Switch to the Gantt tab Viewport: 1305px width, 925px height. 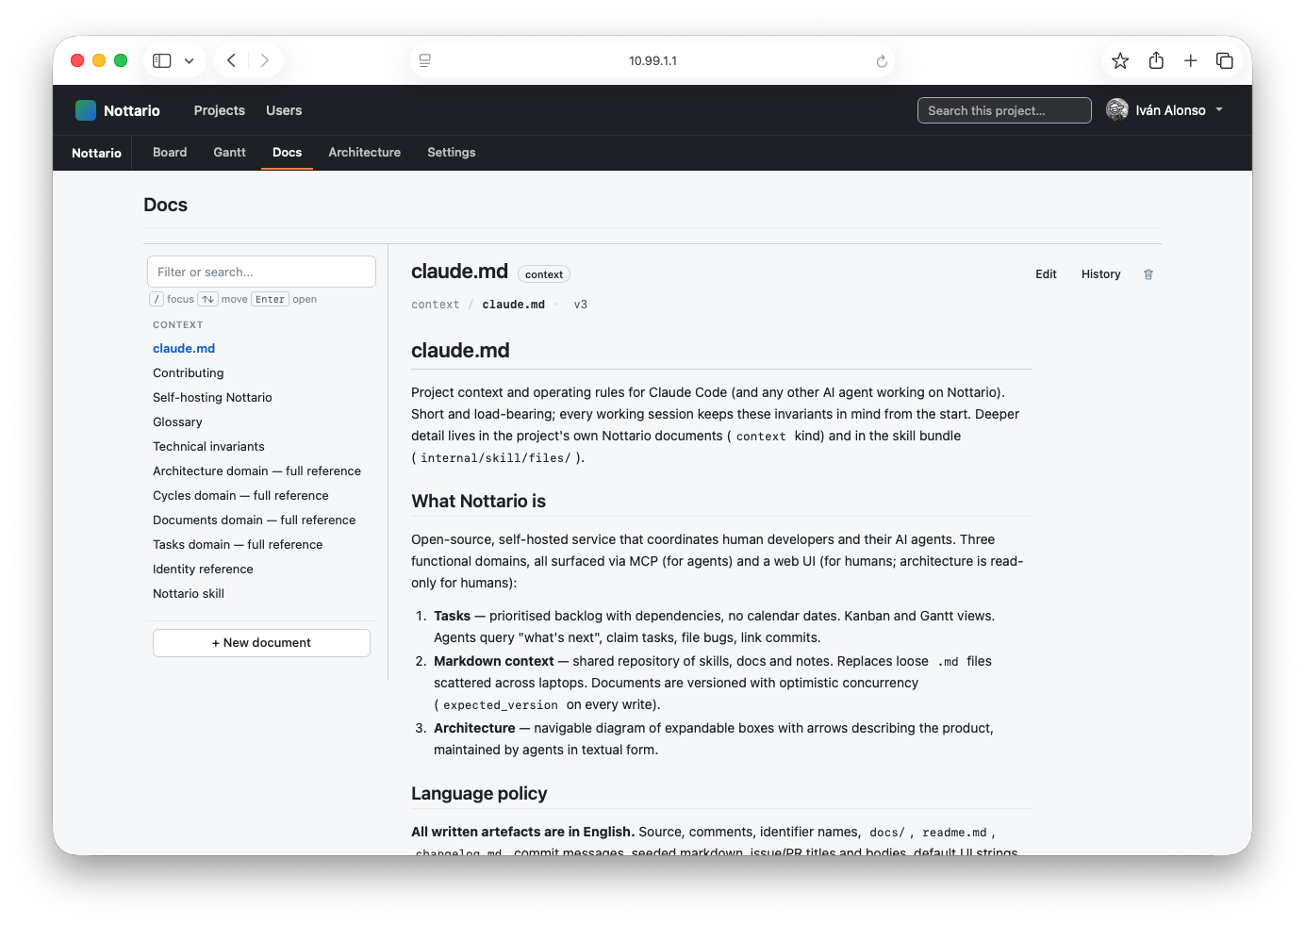pyautogui.click(x=229, y=152)
